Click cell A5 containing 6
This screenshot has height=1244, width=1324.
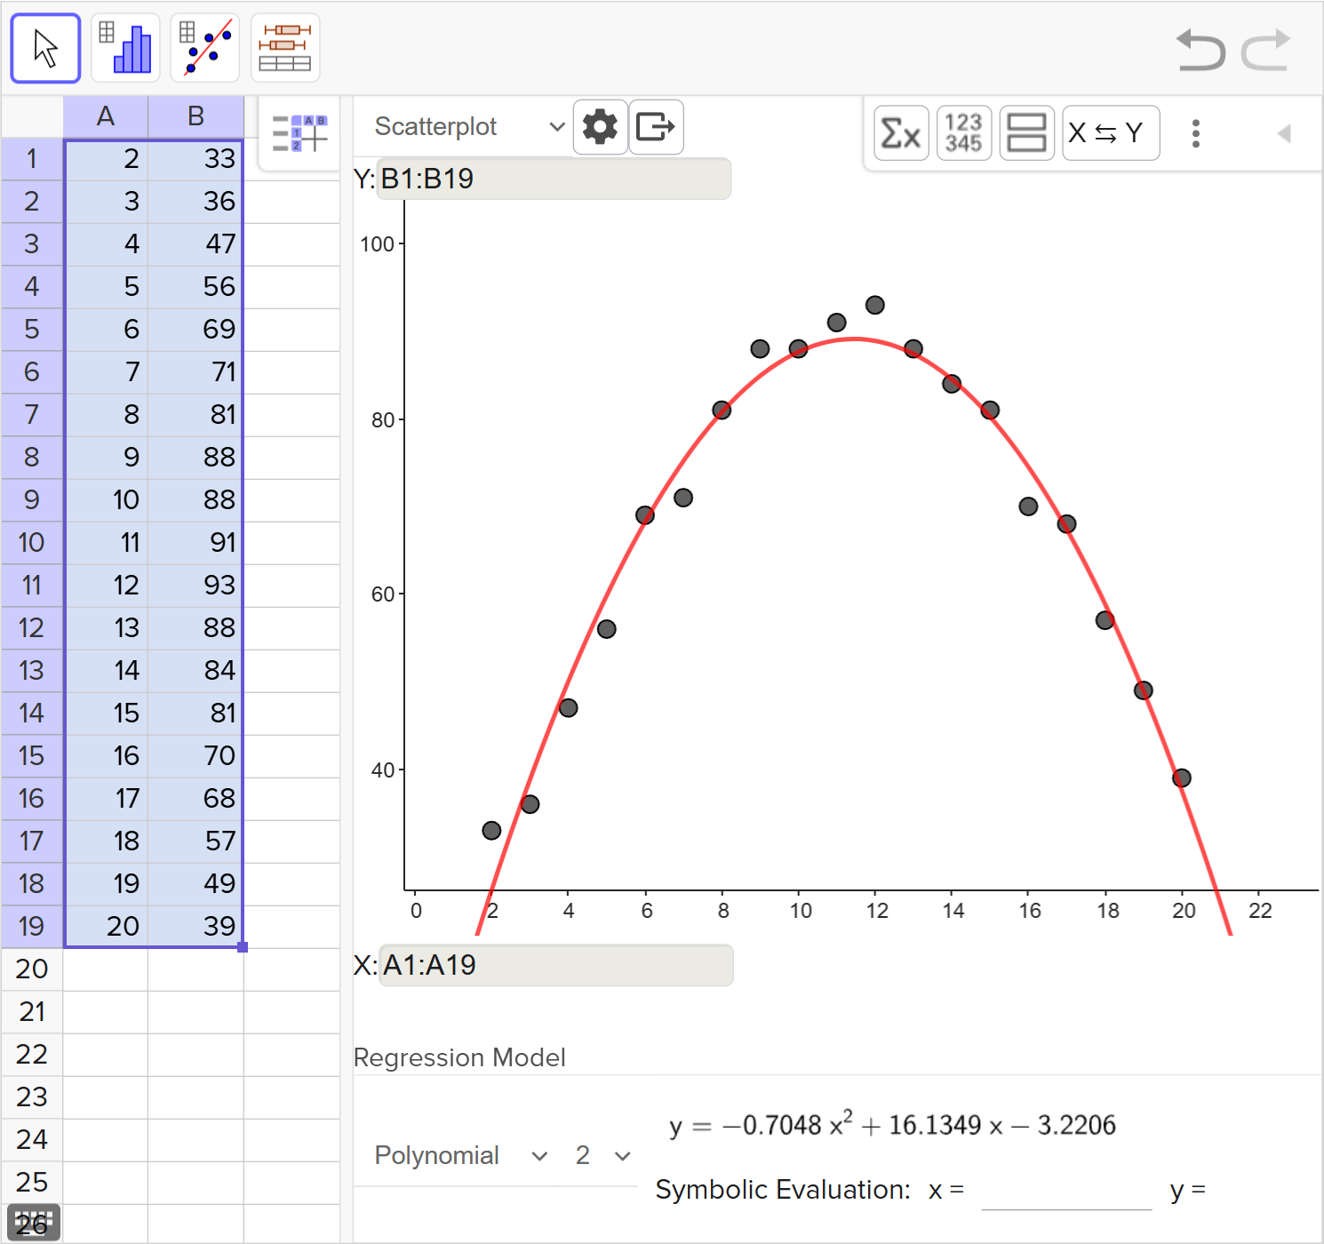[x=106, y=330]
